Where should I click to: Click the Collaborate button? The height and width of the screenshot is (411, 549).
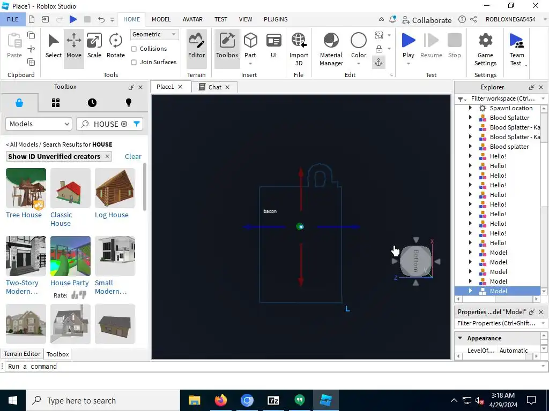coord(427,20)
